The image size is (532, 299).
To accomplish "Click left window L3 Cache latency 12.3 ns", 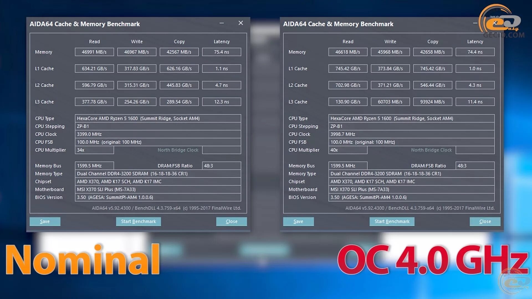I will 221,102.
